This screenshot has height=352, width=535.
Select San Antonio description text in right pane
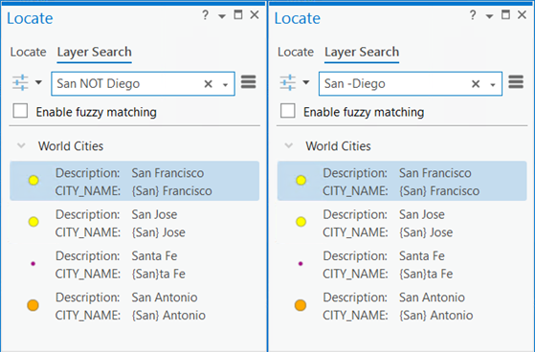[432, 297]
